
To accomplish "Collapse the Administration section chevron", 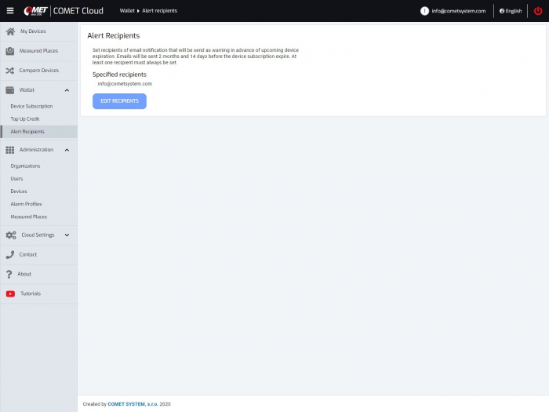I will click(67, 150).
